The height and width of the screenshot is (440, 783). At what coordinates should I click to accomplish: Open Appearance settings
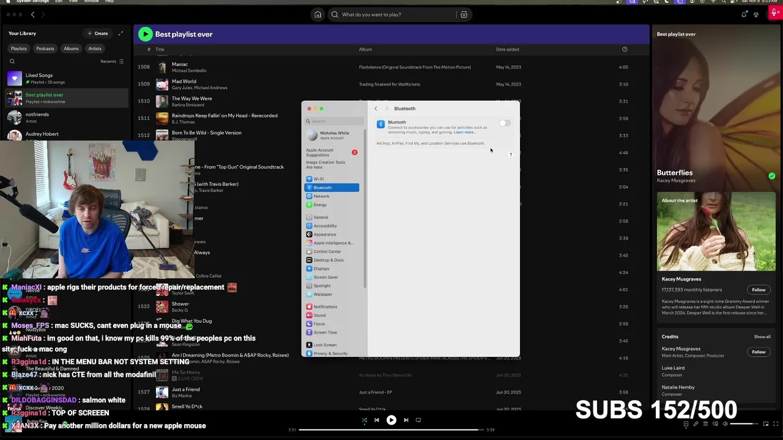332,234
